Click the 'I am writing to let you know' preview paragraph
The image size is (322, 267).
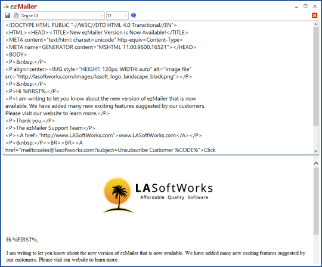click(x=156, y=256)
